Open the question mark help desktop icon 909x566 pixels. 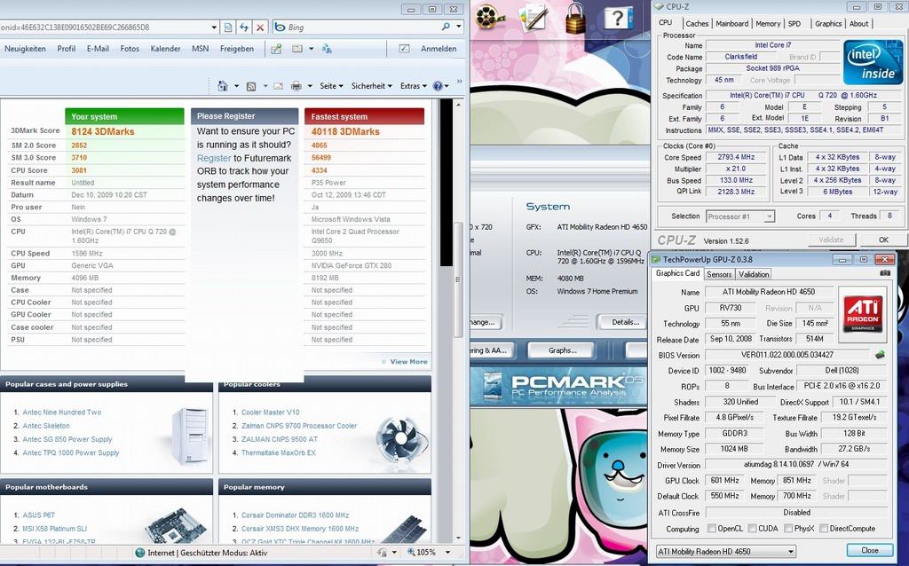coord(618,18)
